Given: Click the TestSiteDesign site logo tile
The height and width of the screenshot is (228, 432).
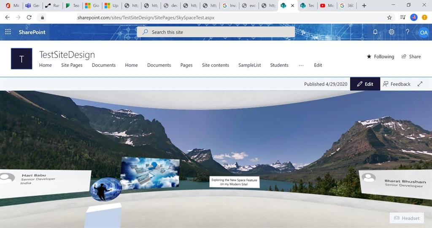Looking at the screenshot, I should point(22,58).
